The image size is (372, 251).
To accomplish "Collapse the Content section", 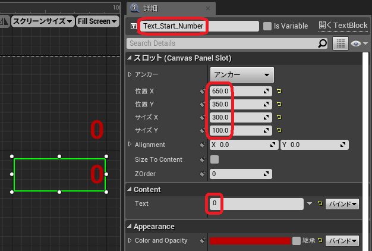I will pyautogui.click(x=130, y=189).
